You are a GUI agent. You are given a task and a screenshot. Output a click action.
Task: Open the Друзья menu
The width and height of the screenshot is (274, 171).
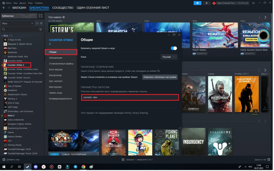click(22, 3)
